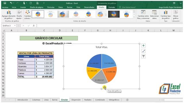Open the Dispersión sheet tab
Viewport: 184px width, 103px height.
point(76,100)
